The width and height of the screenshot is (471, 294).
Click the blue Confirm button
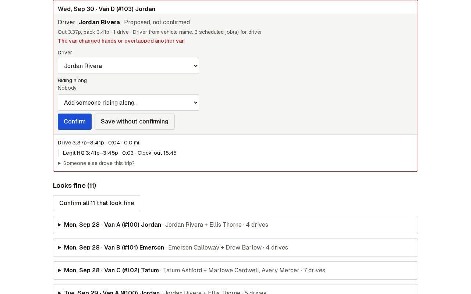[75, 122]
